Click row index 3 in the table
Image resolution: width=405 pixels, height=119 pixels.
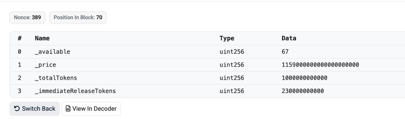pyautogui.click(x=19, y=91)
